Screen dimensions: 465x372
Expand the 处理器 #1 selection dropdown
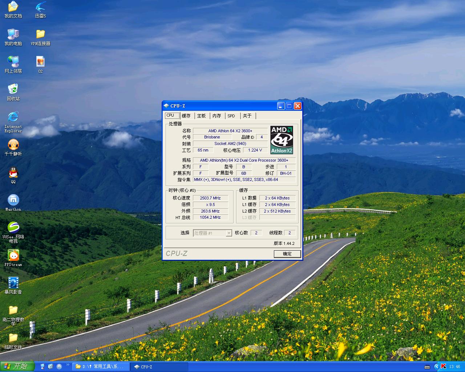point(229,233)
